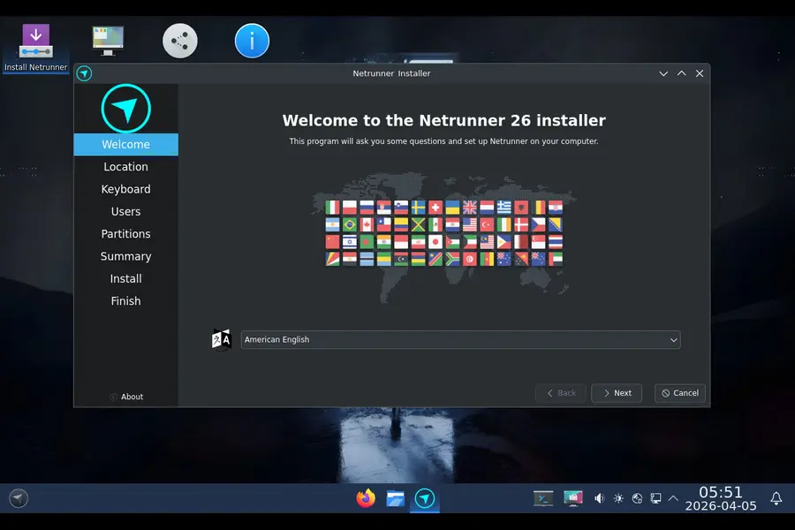
Task: Open the Calamares installer icon in the taskbar
Action: coord(425,498)
